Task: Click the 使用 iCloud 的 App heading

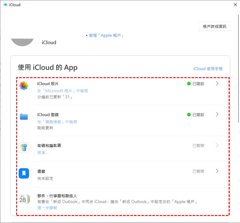Action: (48, 67)
